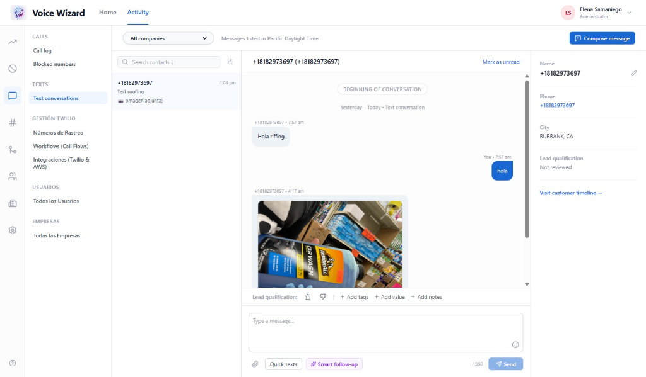Click Add tags
Image resolution: width=646 pixels, height=377 pixels.
355,297
